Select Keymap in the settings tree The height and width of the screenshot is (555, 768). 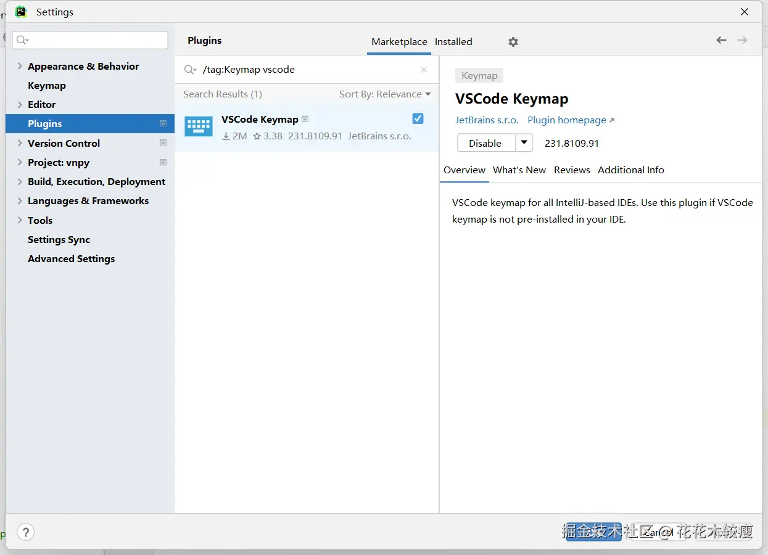(47, 85)
